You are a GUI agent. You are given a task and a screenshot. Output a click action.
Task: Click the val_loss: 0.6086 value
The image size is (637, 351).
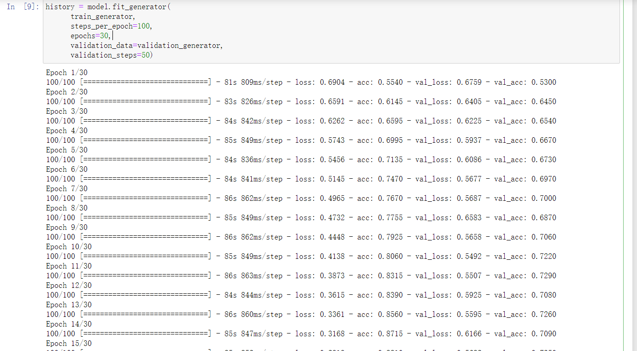pos(448,160)
